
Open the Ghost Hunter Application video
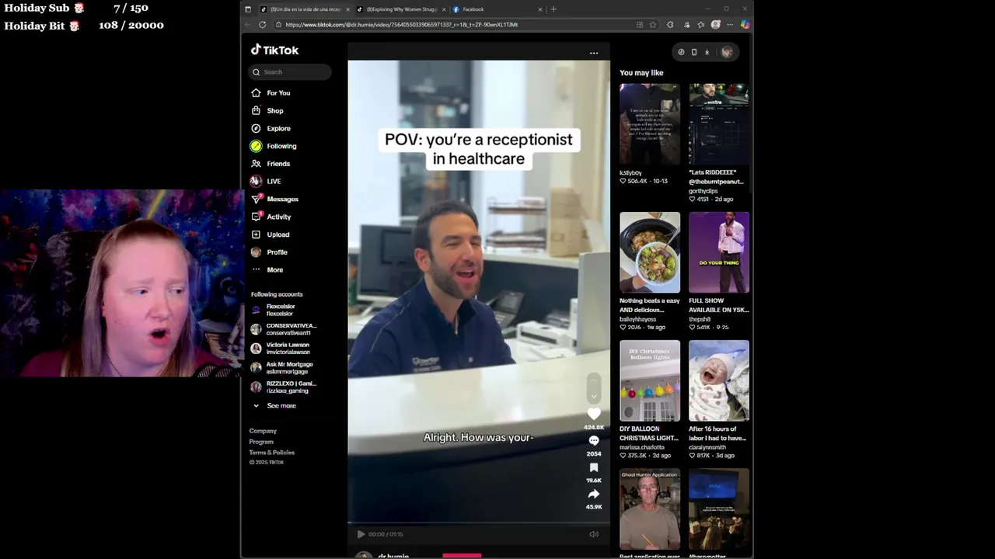(x=650, y=509)
